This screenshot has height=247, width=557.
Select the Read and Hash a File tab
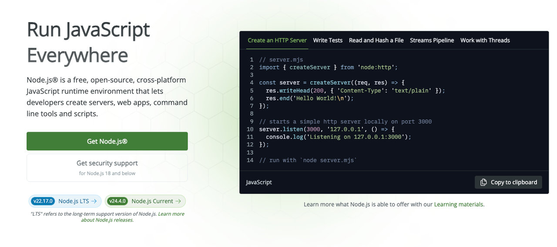[x=376, y=40]
